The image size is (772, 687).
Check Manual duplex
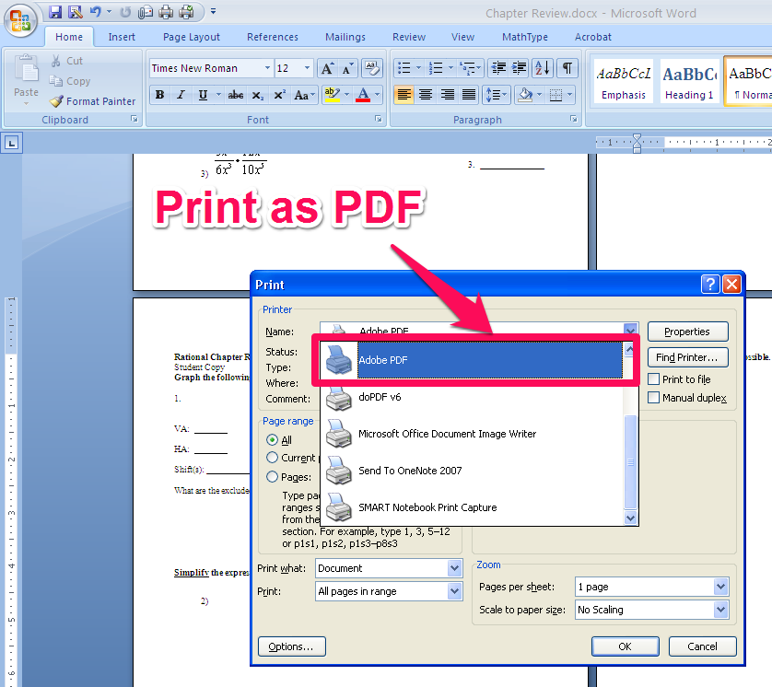[x=653, y=398]
